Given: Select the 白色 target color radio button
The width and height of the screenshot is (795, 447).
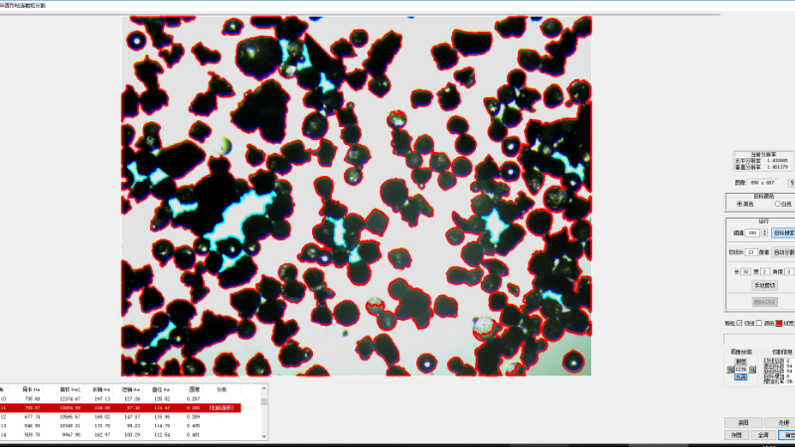Looking at the screenshot, I should (x=776, y=204).
